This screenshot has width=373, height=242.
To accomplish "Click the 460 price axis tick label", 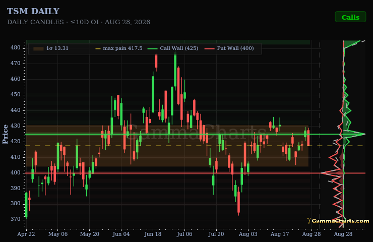I will coord(16,79).
